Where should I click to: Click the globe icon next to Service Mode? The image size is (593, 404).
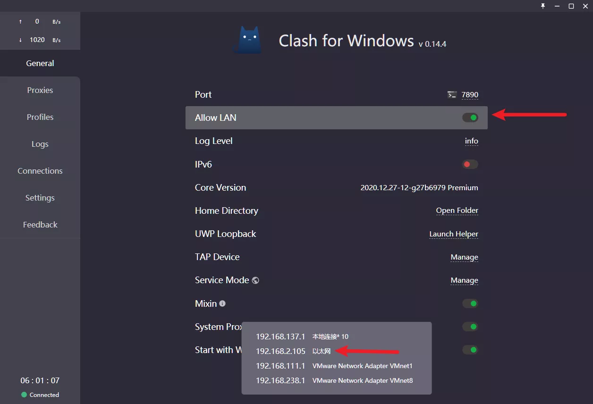tap(255, 280)
